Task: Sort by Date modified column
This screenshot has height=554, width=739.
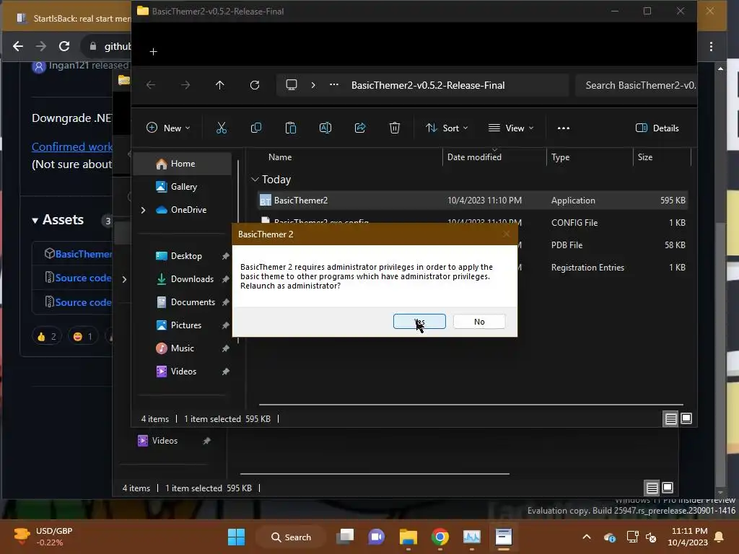Action: 474,157
